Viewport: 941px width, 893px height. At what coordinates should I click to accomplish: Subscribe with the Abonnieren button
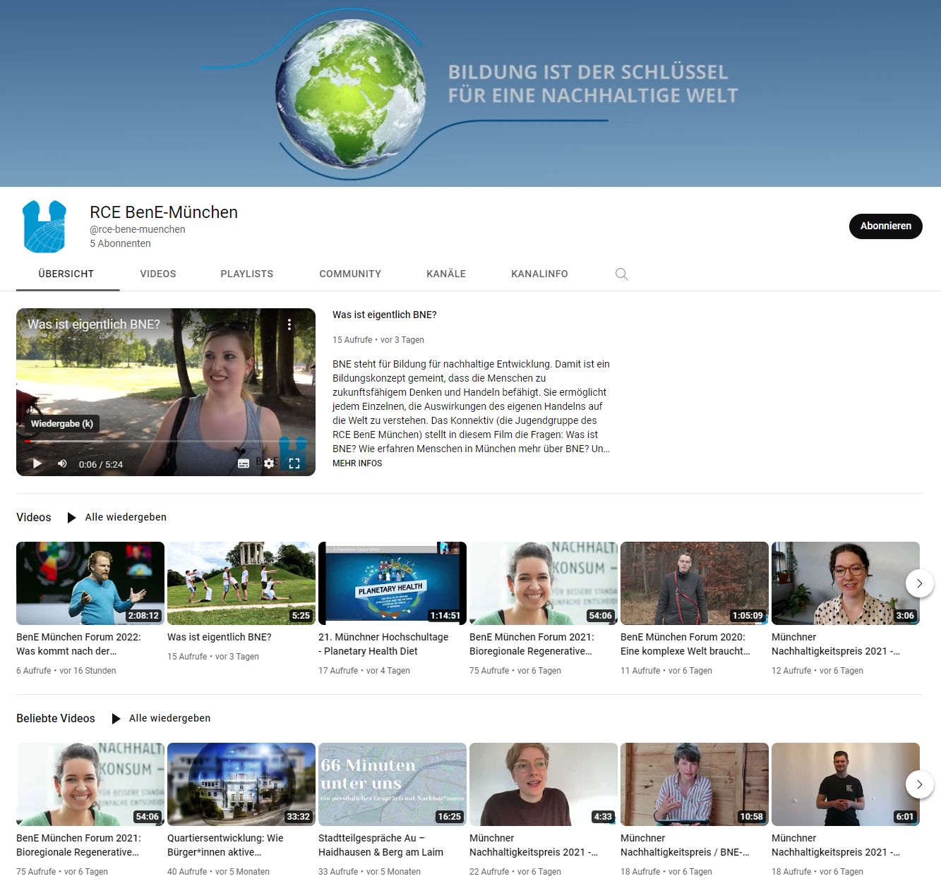click(x=885, y=226)
